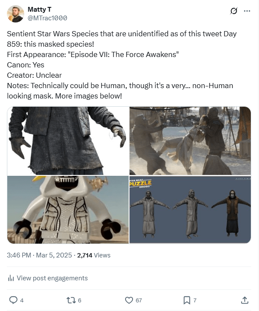The width and height of the screenshot is (259, 311).
Task: Open the white LEGO minifigure image
Action: pyautogui.click(x=68, y=209)
